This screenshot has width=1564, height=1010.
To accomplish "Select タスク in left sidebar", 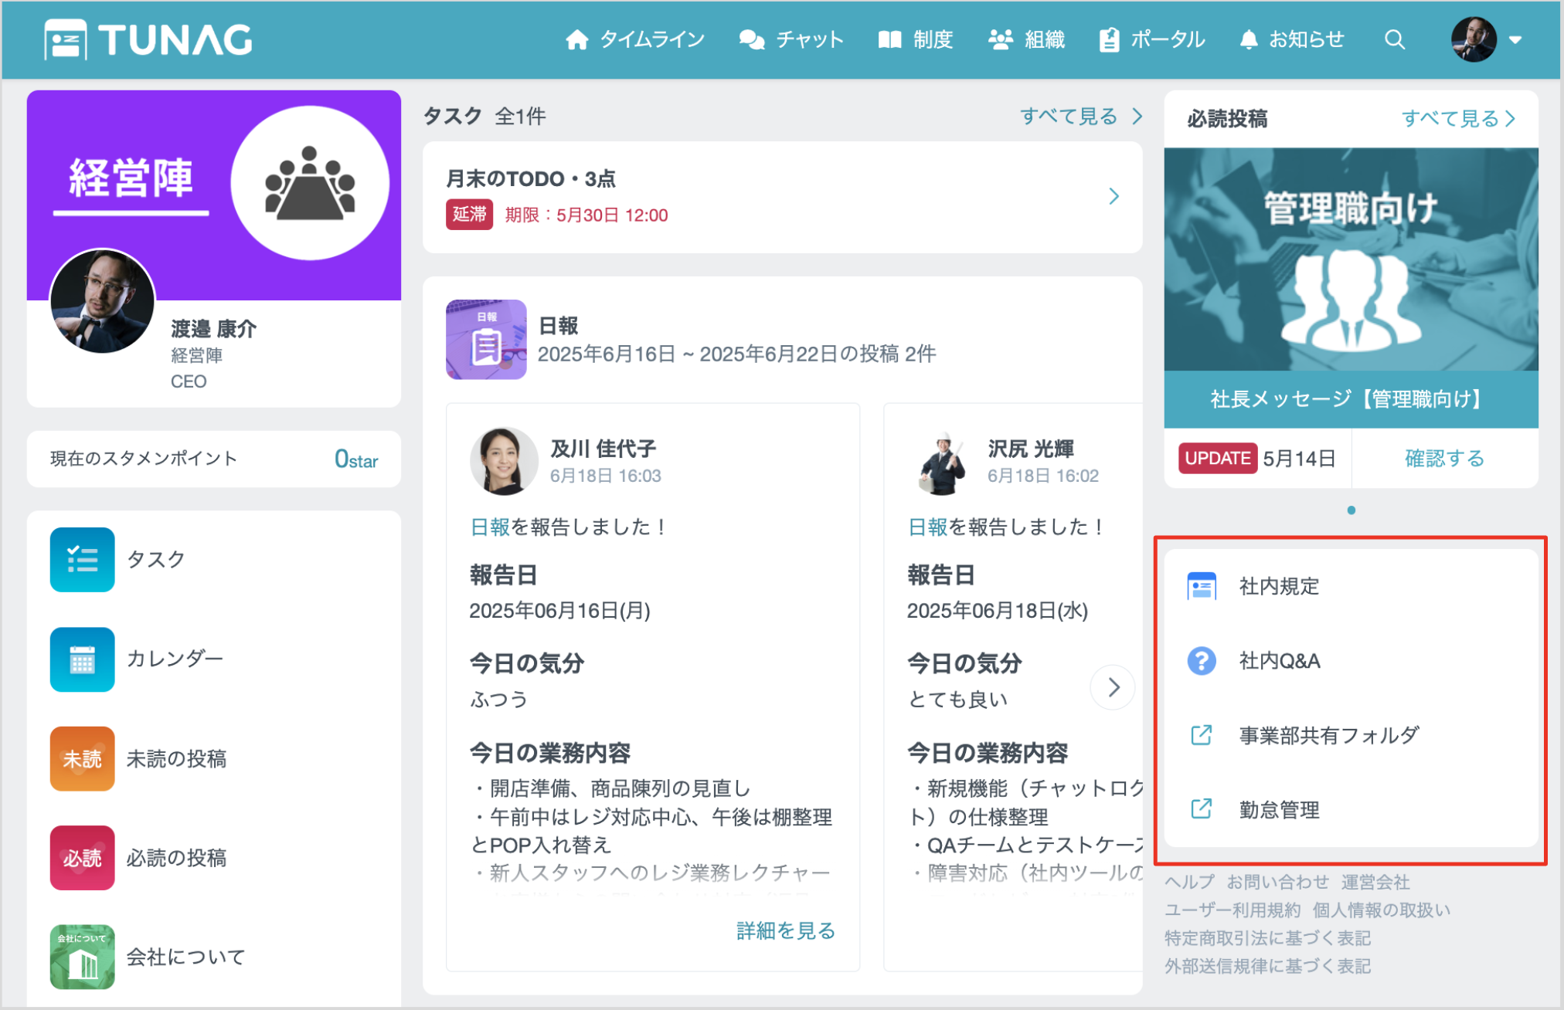I will pos(213,559).
